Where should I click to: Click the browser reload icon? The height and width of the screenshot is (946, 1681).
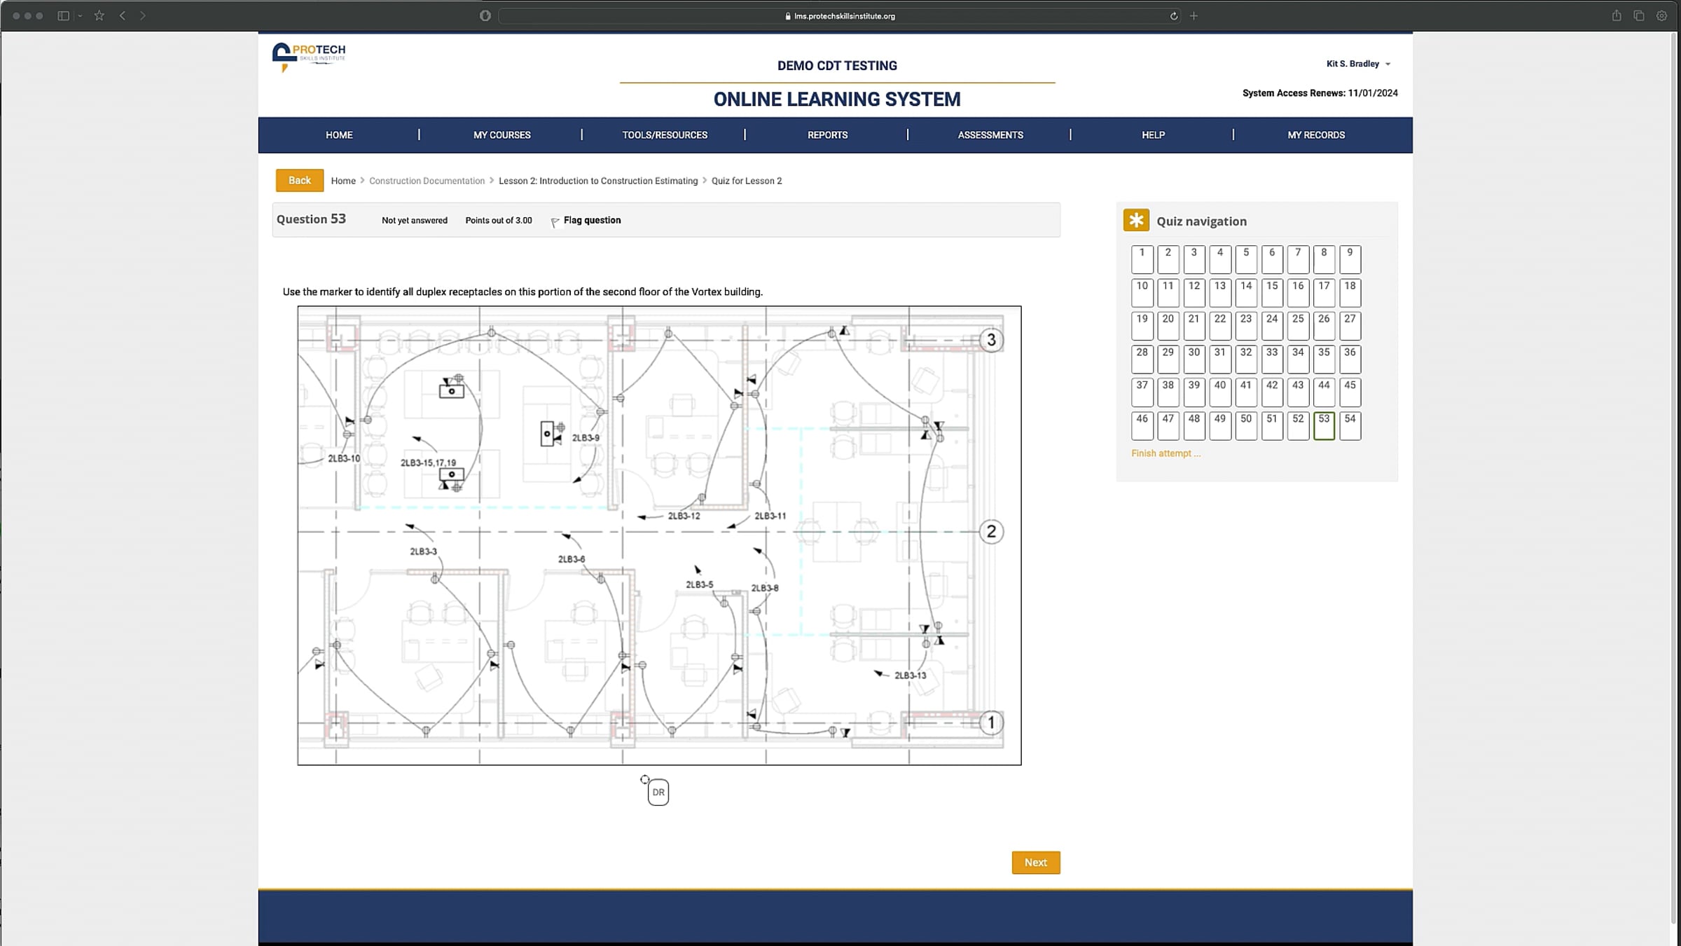[x=1173, y=15]
